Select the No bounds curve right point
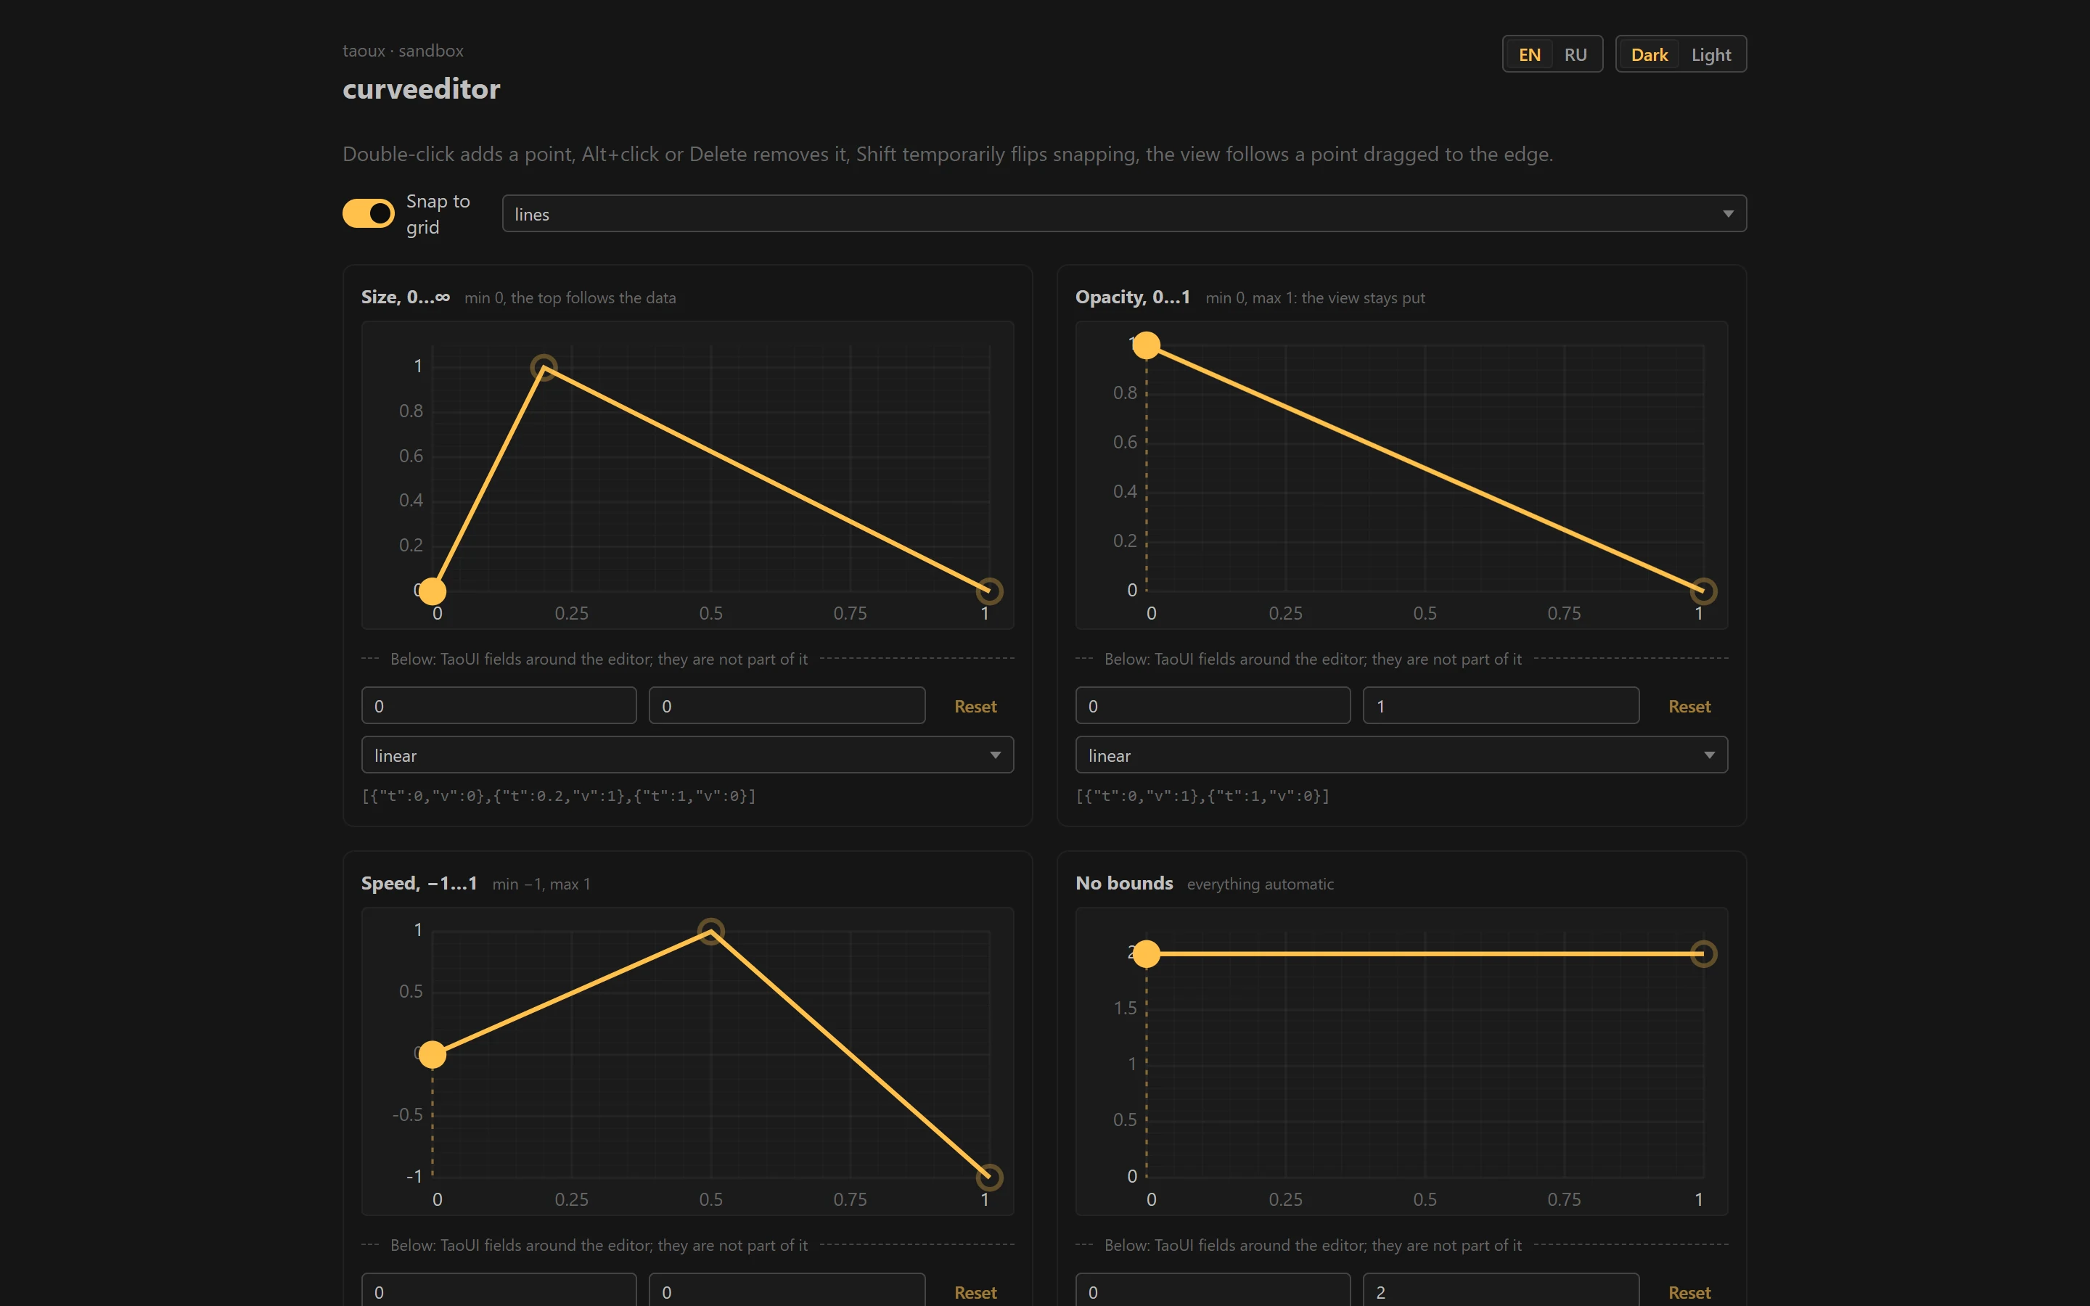This screenshot has width=2090, height=1306. tap(1703, 954)
